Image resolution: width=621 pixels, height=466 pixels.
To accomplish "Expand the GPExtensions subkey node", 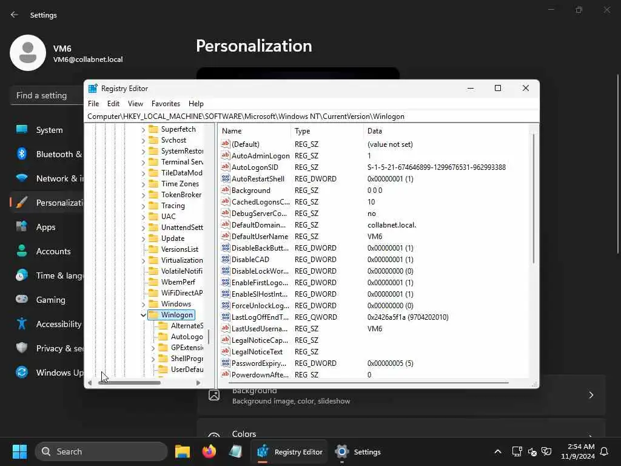I will (x=153, y=348).
